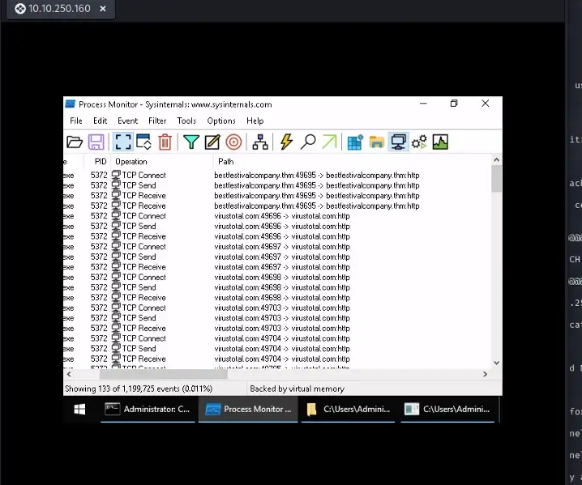Close the 10.10.250.160 tab
Screen dimensions: 582x485
pyautogui.click(x=103, y=9)
